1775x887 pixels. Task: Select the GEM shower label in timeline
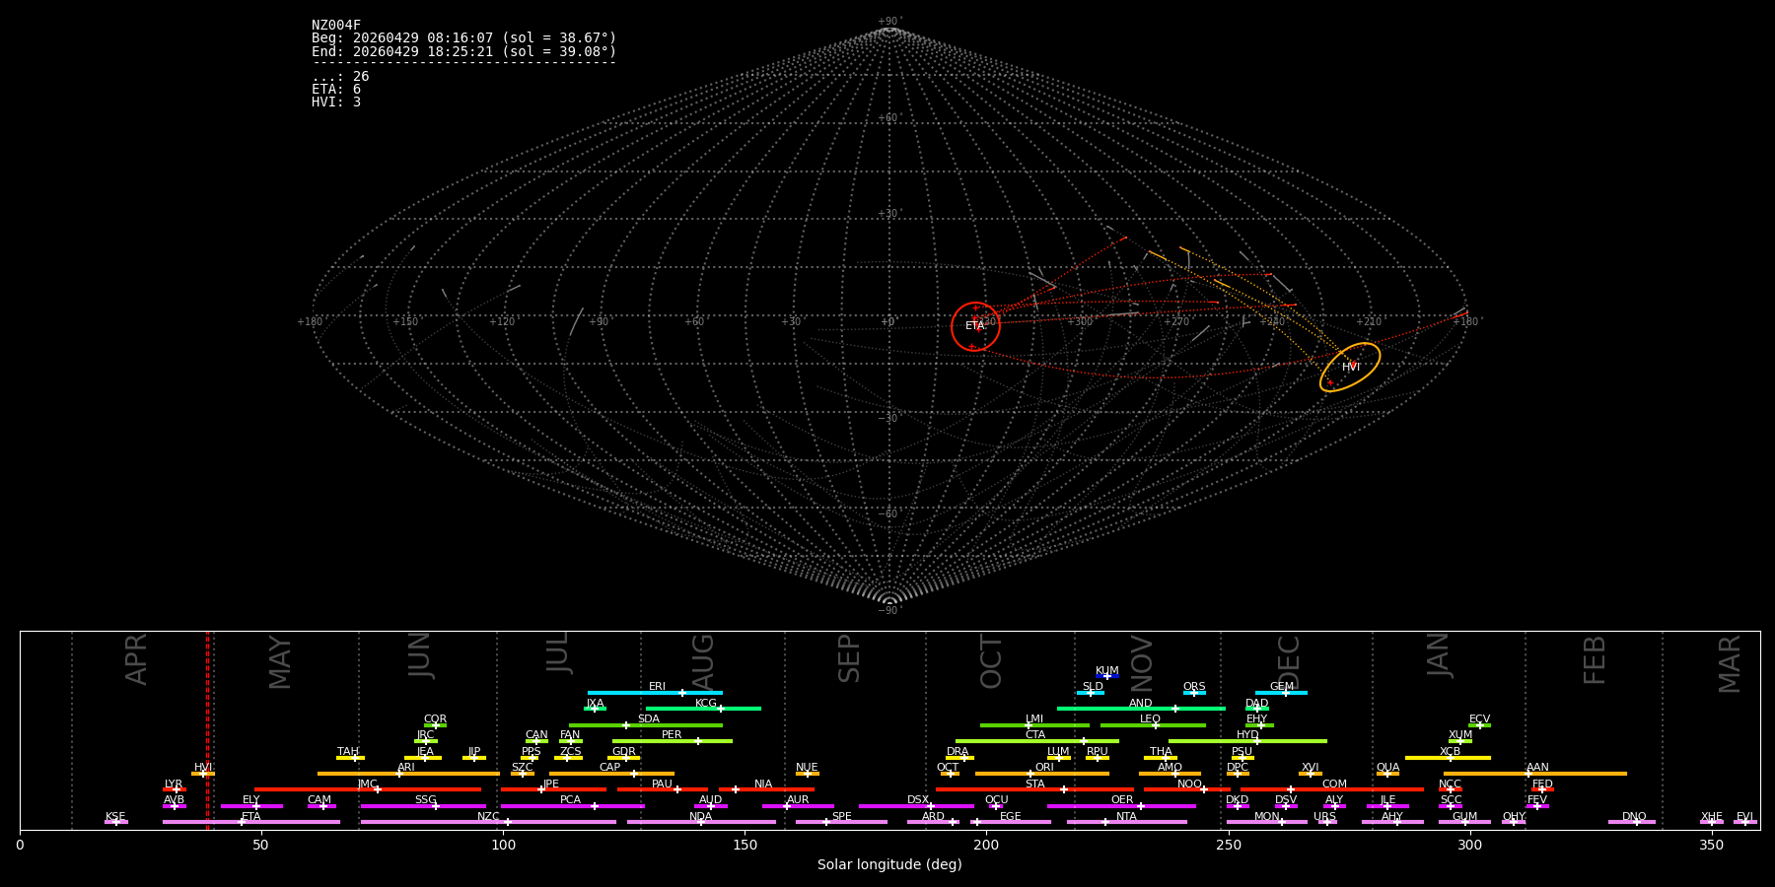point(1282,687)
